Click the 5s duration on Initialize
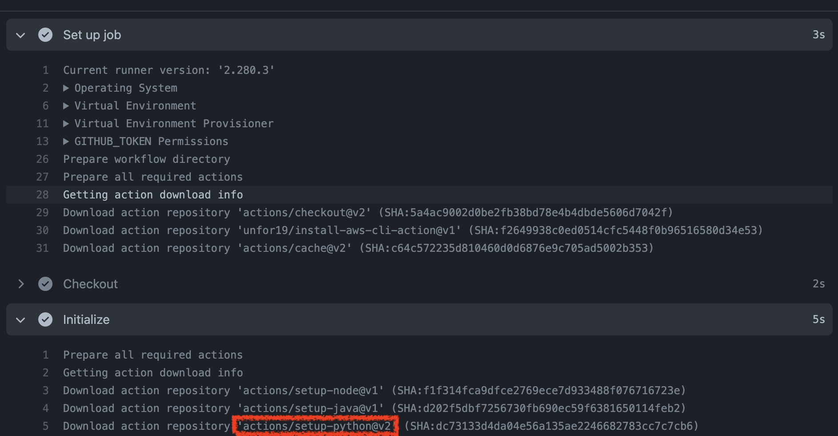Viewport: 838px width, 436px height. (x=818, y=319)
